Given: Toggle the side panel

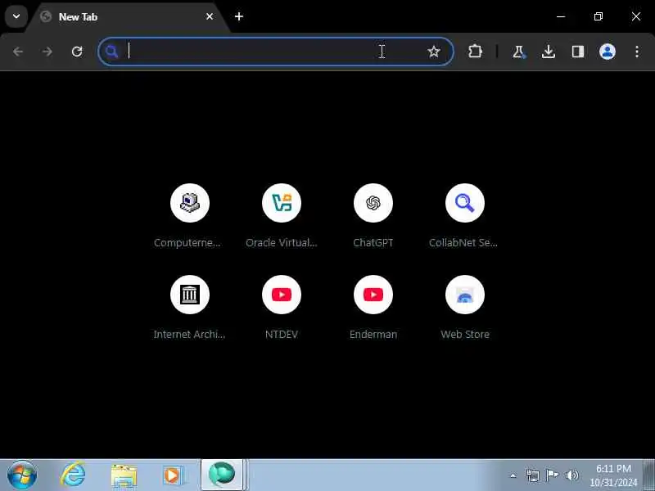Looking at the screenshot, I should [578, 52].
